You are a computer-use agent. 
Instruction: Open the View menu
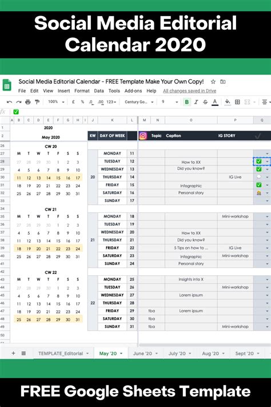point(48,91)
